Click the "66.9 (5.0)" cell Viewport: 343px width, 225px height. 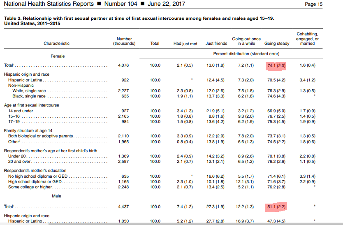coord(276,111)
